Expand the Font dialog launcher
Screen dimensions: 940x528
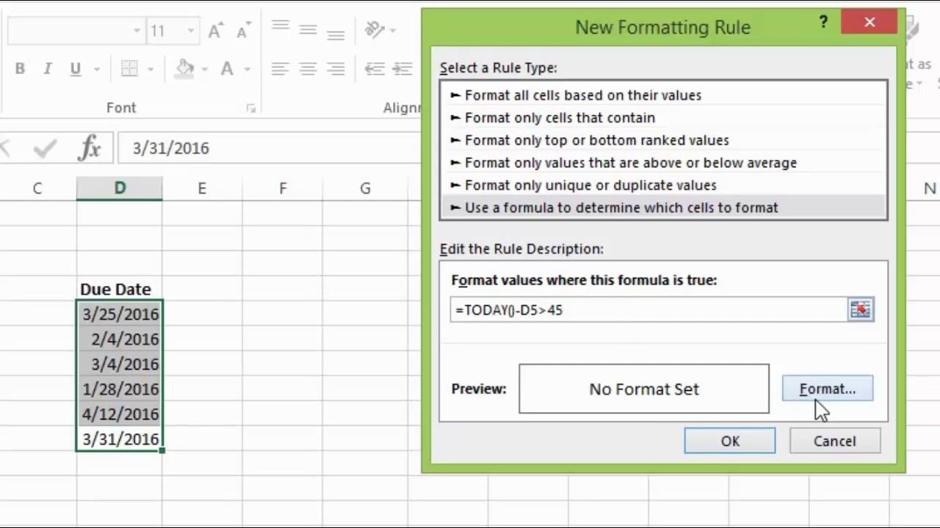click(x=251, y=109)
